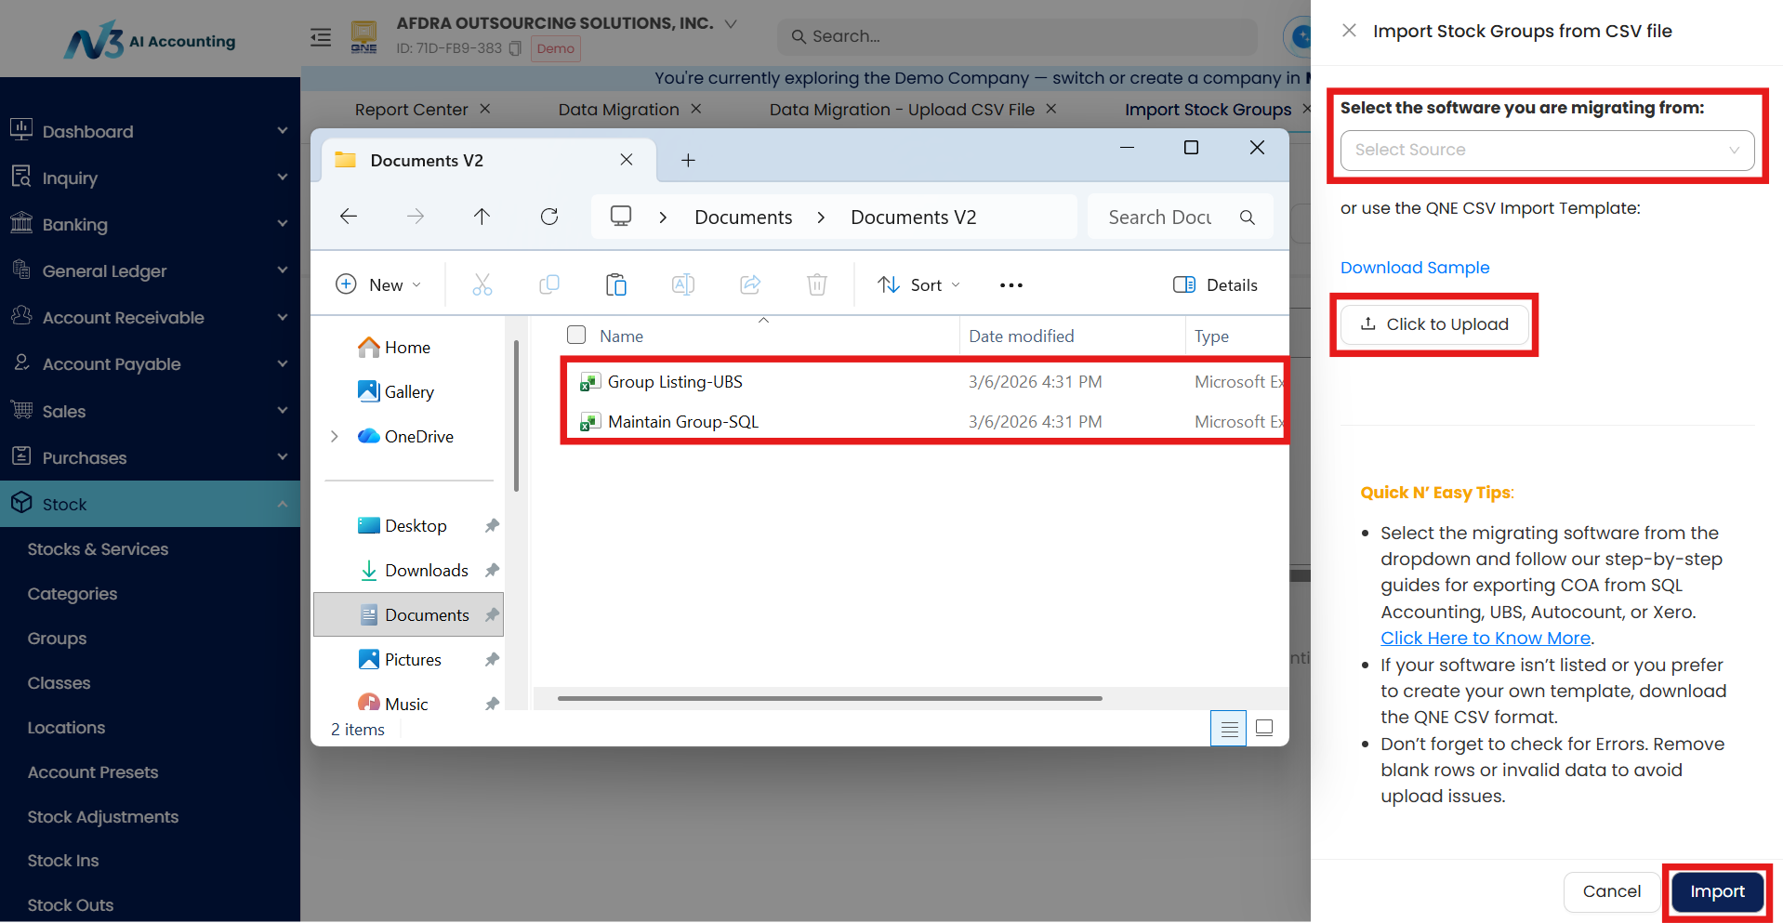Screen dimensions: 1783x923
Task: Open Stocks & Services menu item
Action: click(x=98, y=549)
